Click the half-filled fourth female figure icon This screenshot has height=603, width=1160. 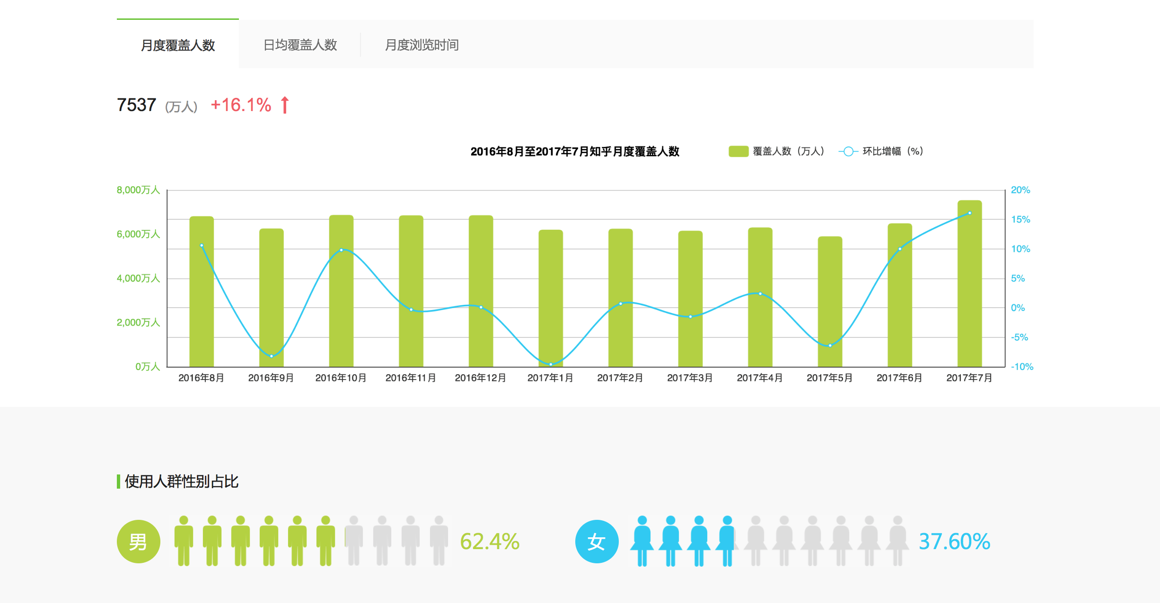(727, 541)
